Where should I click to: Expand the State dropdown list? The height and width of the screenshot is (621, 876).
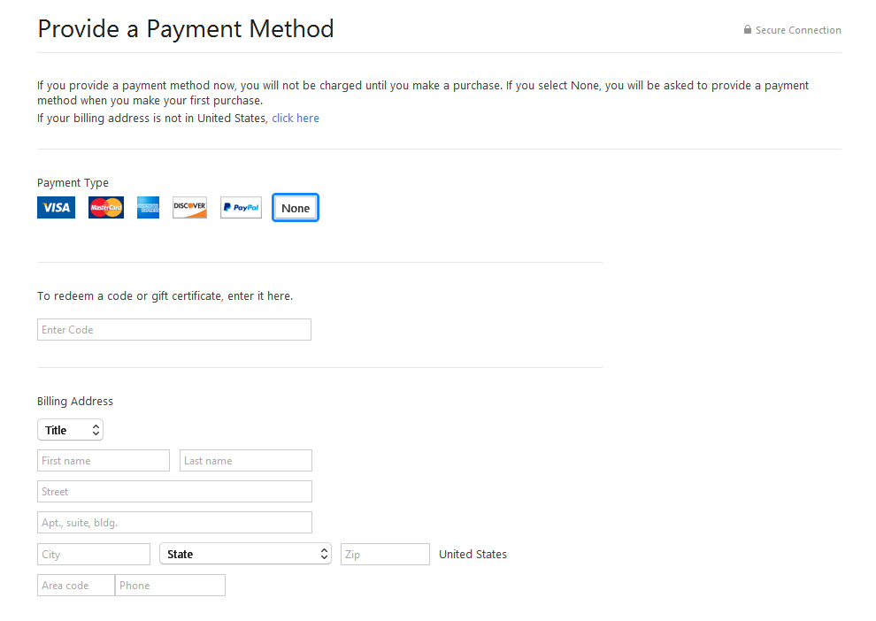click(245, 554)
